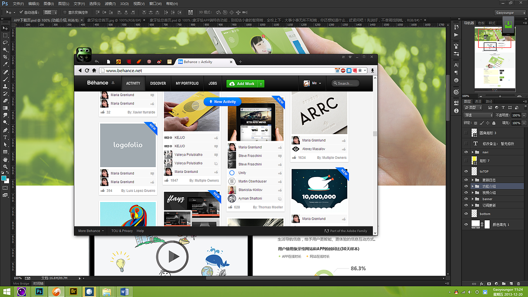
Task: Click browser home icon in Behance window
Action: click(94, 71)
